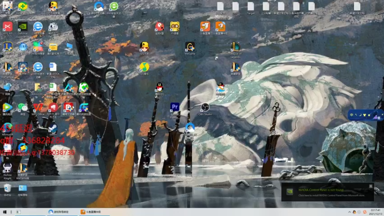Toggle the 中 Chinese mode on IME bar
Screen dimensions: 384x216
coord(351,115)
